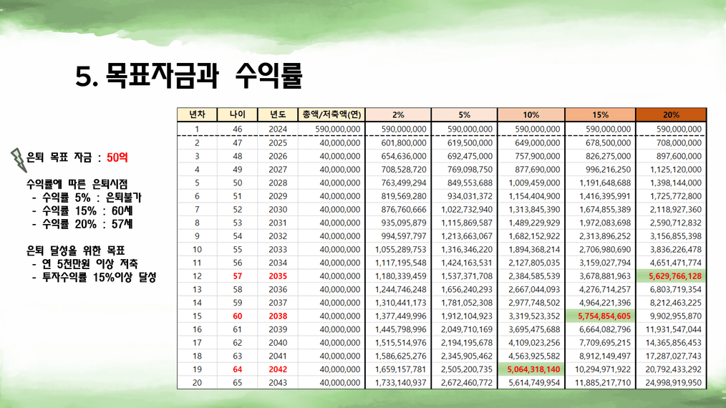Click the 10% column header

pyautogui.click(x=531, y=115)
